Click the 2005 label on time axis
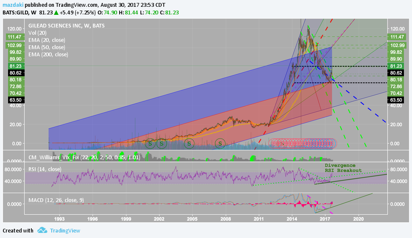The image size is (412, 238). [192, 219]
